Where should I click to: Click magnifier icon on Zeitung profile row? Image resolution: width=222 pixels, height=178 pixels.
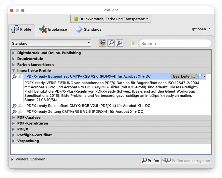[x=14, y=111]
